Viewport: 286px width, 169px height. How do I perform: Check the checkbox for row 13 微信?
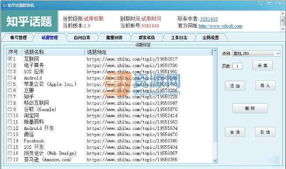(10, 134)
